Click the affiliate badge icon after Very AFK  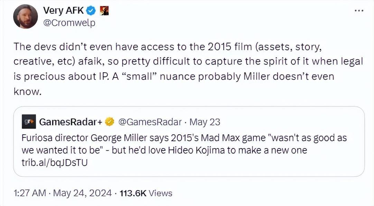click(104, 11)
